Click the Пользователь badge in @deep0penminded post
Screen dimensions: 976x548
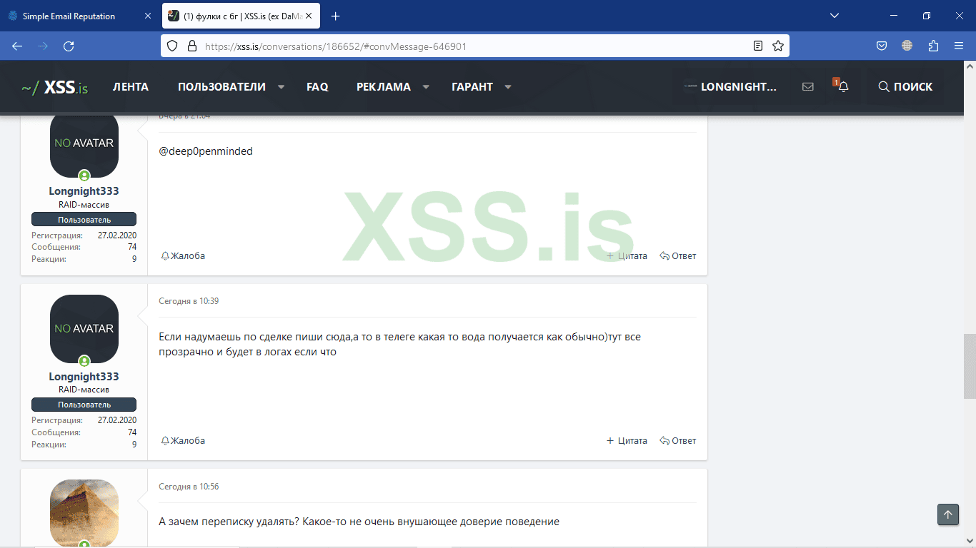(x=84, y=220)
